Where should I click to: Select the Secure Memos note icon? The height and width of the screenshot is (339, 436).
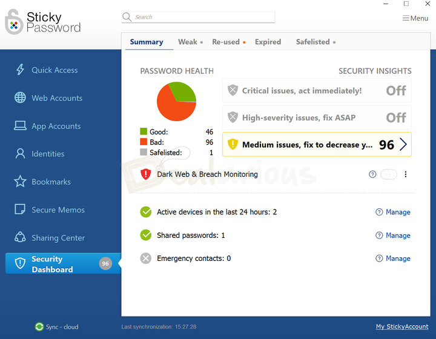(x=20, y=209)
